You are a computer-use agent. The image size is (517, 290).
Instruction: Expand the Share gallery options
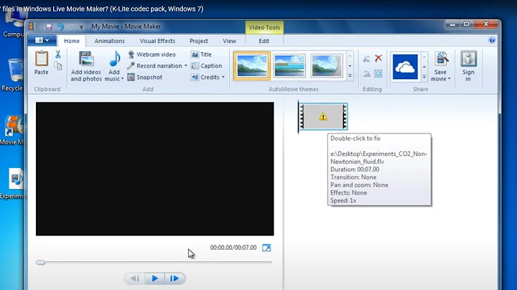coord(424,77)
